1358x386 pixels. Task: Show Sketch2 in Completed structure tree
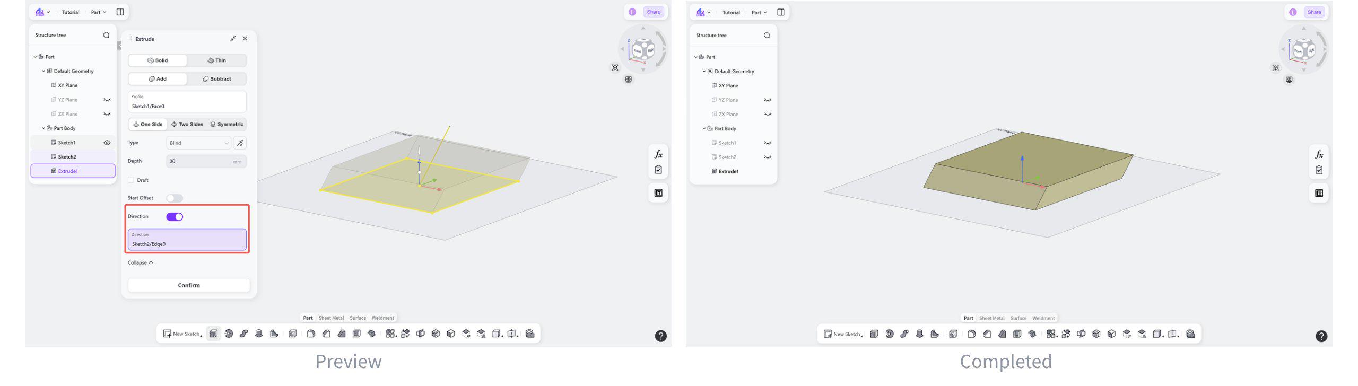(x=768, y=157)
